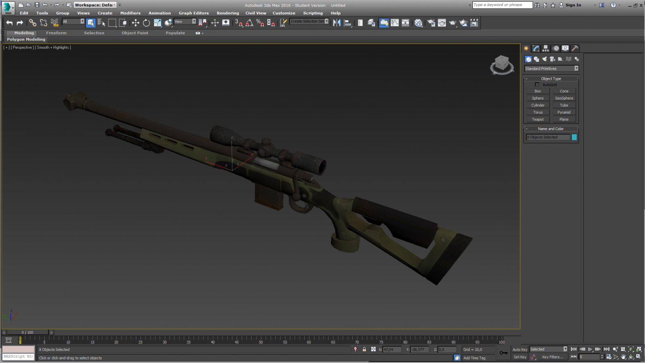The width and height of the screenshot is (645, 363).
Task: Click the Mirror tool icon
Action: 337,23
